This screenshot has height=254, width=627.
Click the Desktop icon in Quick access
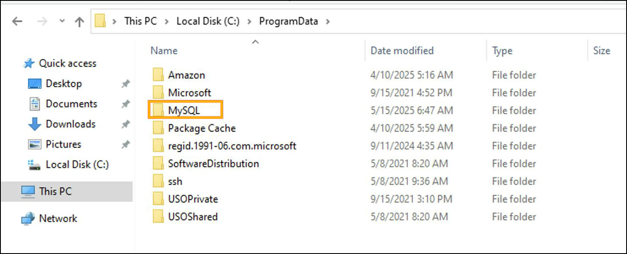[x=35, y=84]
